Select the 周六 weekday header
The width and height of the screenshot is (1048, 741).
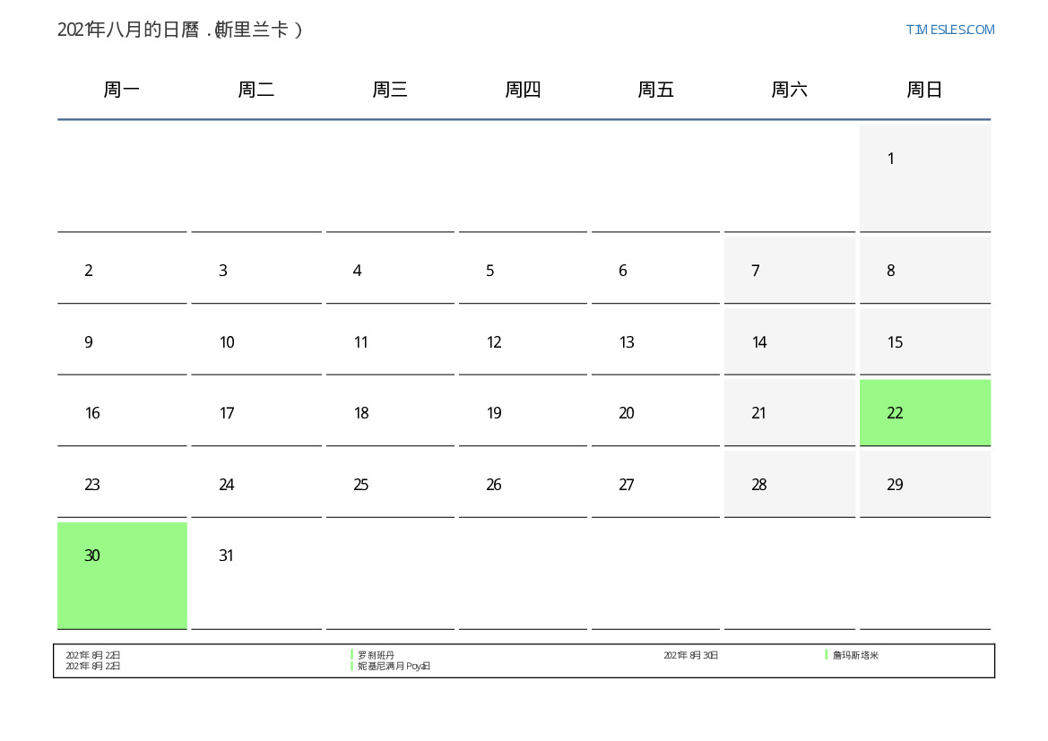click(x=789, y=89)
